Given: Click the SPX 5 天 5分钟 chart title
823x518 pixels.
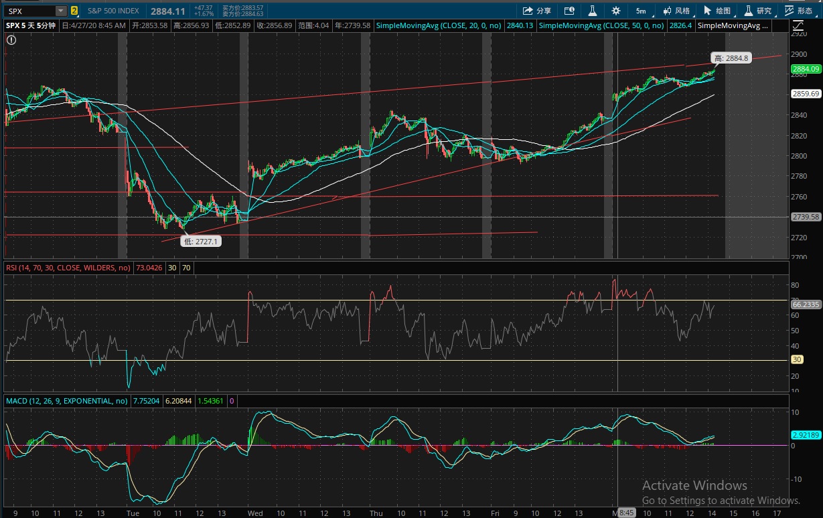Looking at the screenshot, I should click(32, 25).
